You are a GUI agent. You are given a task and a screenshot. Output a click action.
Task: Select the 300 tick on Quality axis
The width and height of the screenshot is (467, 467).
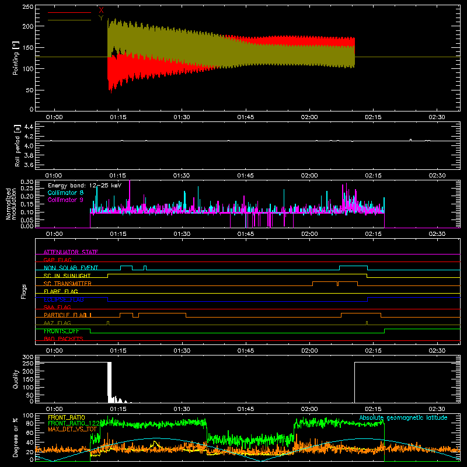pyautogui.click(x=27, y=357)
